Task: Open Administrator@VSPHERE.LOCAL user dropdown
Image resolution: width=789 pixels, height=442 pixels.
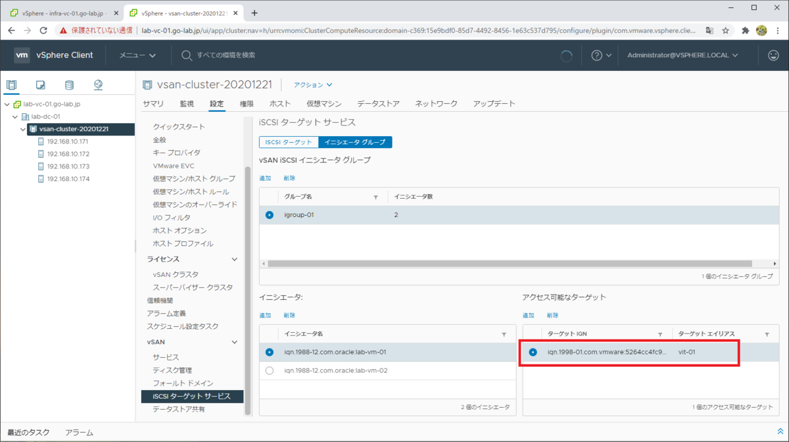Action: tap(682, 55)
